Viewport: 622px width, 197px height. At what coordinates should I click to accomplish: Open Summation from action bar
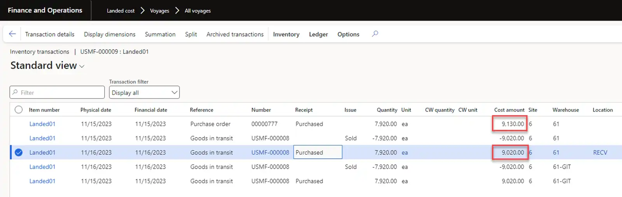tap(160, 34)
